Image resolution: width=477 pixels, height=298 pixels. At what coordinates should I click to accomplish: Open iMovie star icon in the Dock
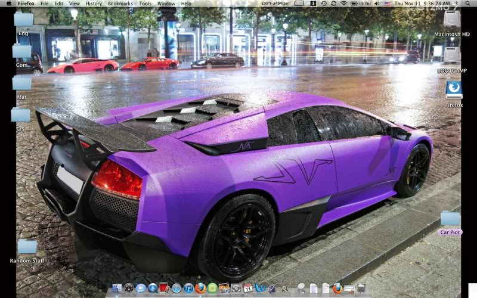[285, 288]
